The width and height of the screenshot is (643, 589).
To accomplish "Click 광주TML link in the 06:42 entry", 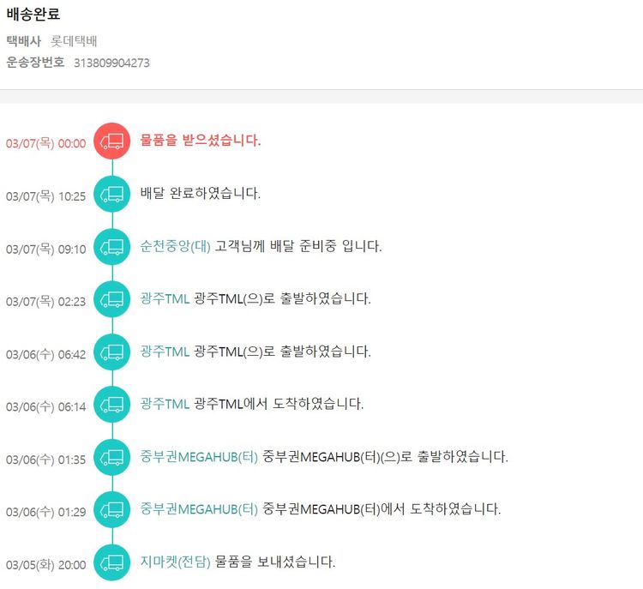I will pos(165,352).
